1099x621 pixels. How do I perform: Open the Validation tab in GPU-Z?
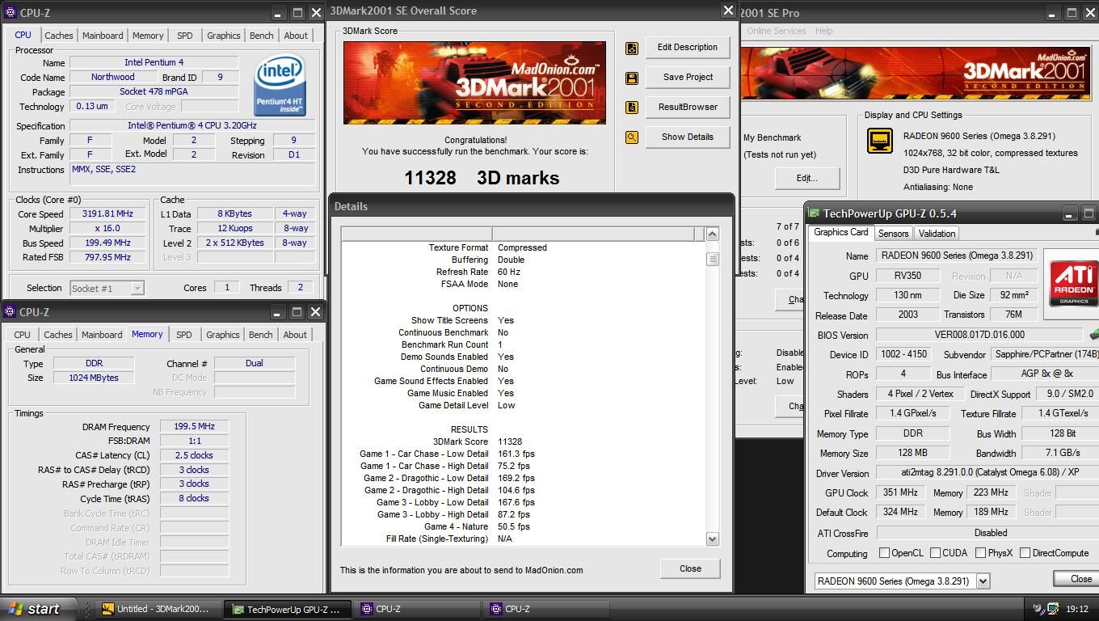coord(937,234)
